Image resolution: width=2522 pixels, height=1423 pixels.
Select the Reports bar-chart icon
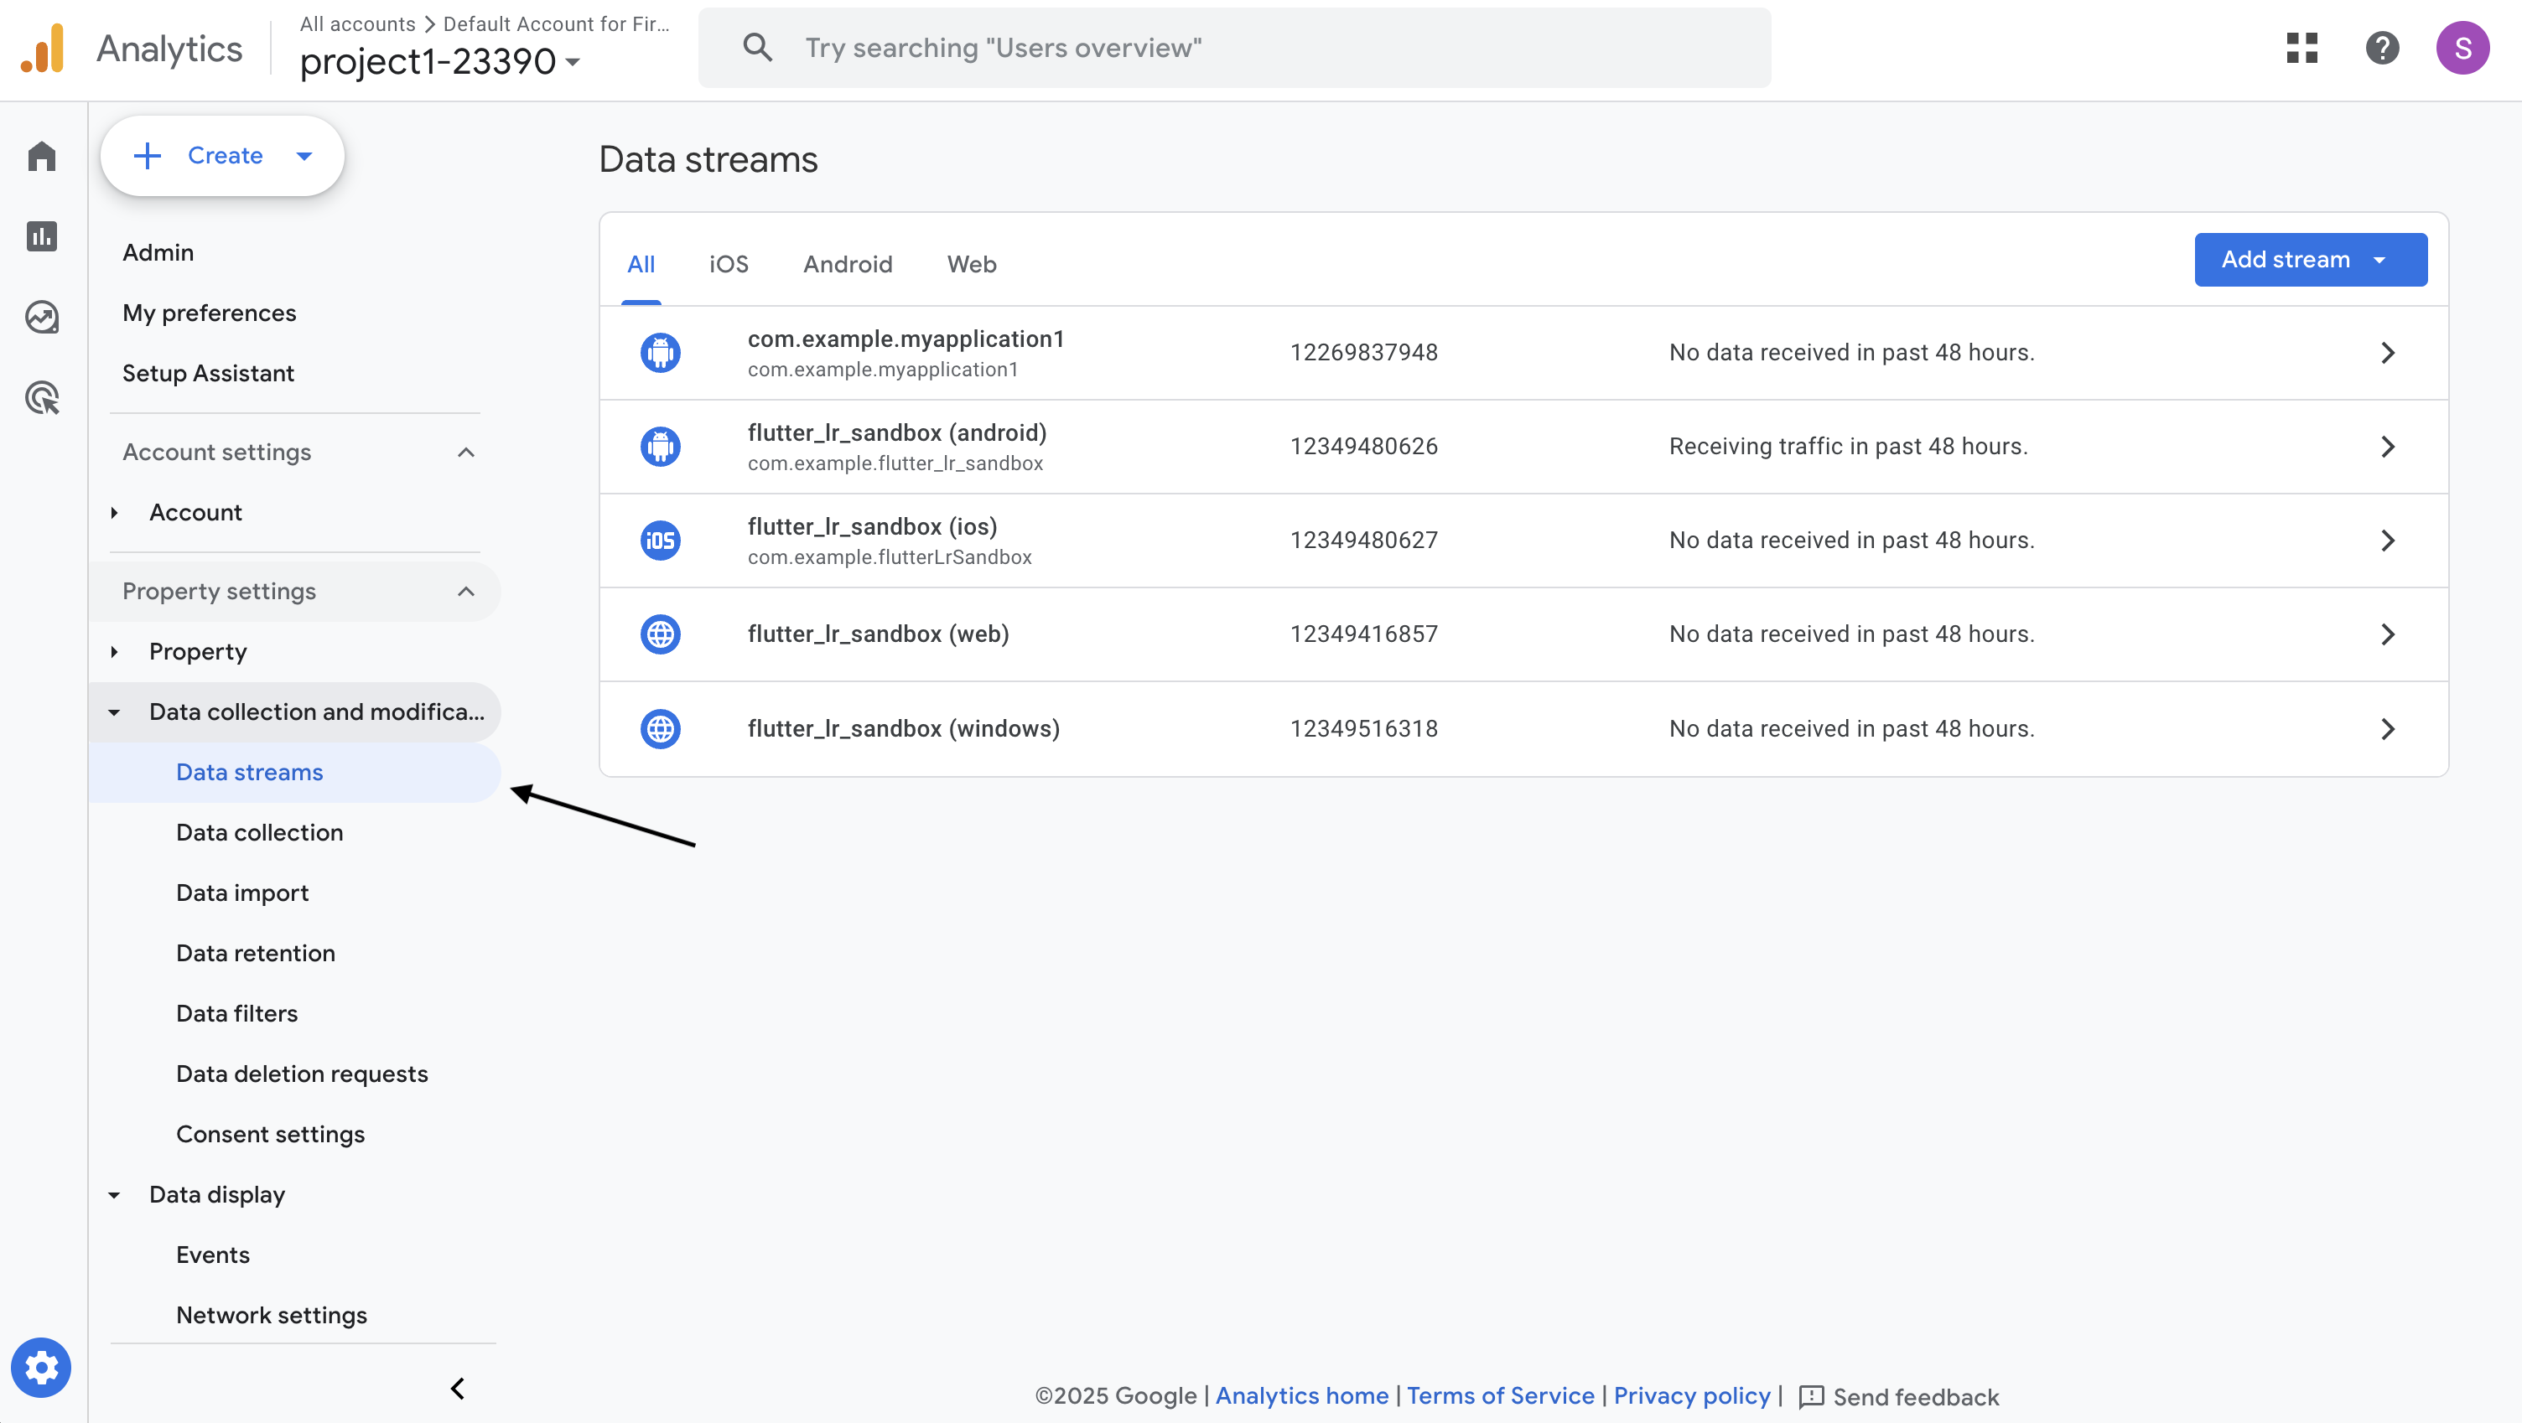42,235
